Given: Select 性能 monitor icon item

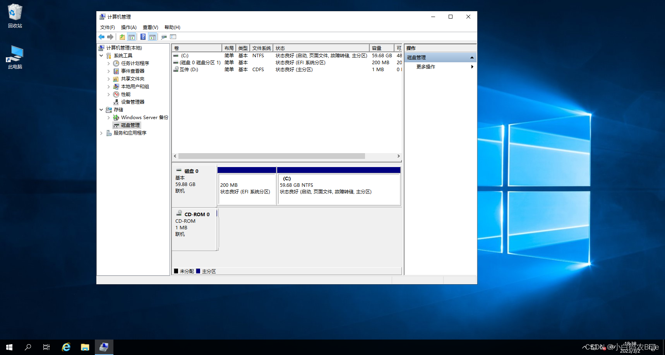Looking at the screenshot, I should click(116, 94).
